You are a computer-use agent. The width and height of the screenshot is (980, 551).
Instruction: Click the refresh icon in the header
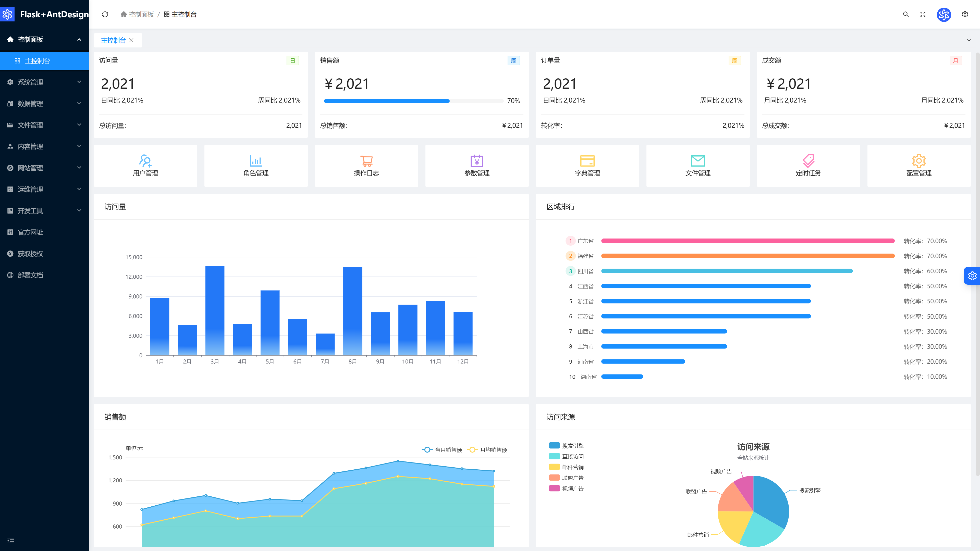point(105,15)
